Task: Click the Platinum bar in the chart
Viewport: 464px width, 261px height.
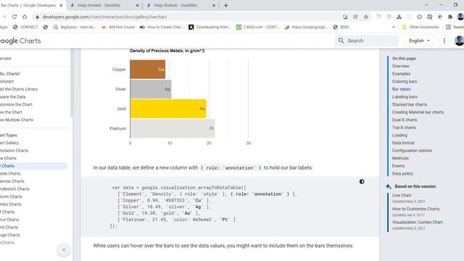Action: tap(173, 128)
